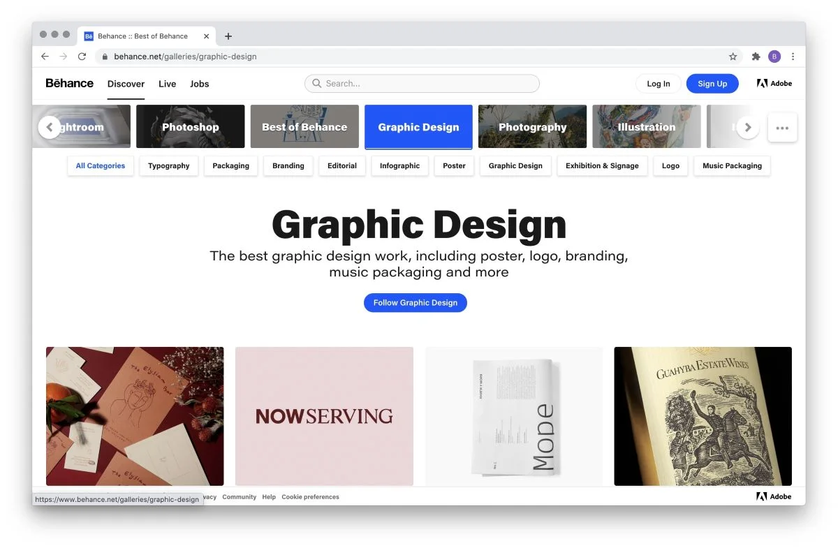Screen dimensions: 838x548
Task: Open the three-dot more galleries menu
Action: [782, 128]
